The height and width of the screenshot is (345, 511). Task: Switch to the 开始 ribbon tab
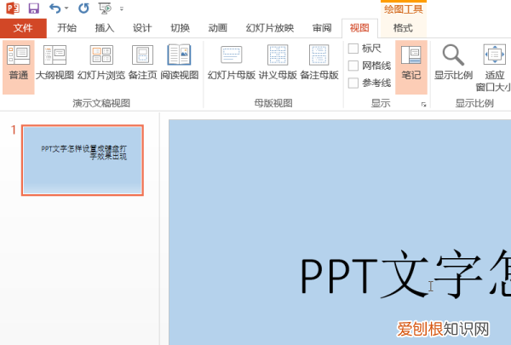click(66, 28)
